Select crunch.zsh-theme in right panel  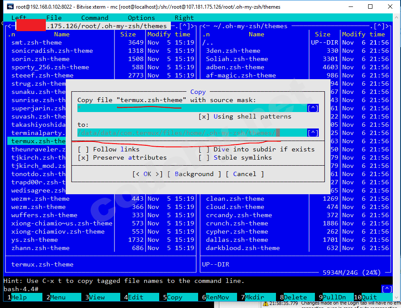(x=237, y=223)
